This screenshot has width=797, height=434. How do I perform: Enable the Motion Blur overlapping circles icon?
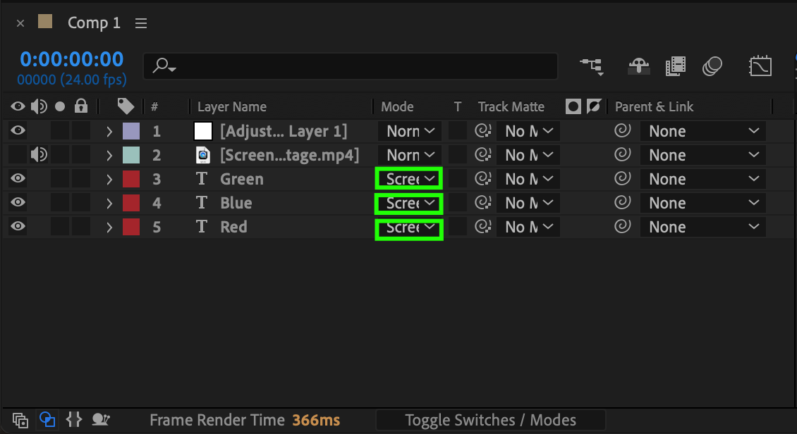pyautogui.click(x=712, y=66)
